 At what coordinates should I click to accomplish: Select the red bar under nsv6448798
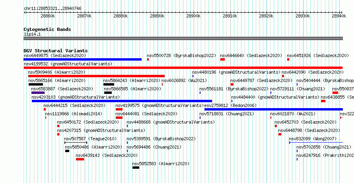click(x=280, y=134)
